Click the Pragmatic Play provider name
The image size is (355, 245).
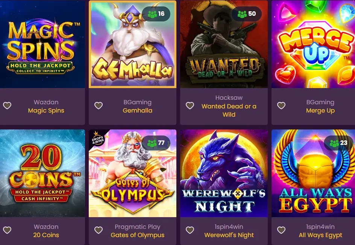137,227
